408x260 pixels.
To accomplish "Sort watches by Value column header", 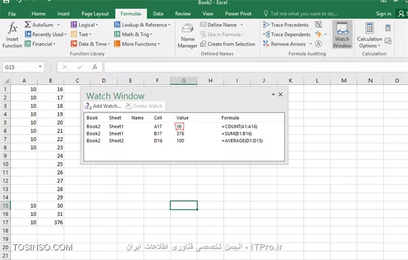I will point(182,117).
